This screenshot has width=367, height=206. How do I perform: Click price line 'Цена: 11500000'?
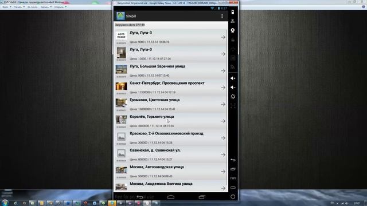[x=153, y=92]
